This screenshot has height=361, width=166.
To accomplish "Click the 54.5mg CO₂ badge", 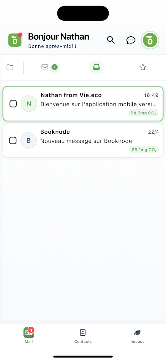I will click(x=143, y=113).
